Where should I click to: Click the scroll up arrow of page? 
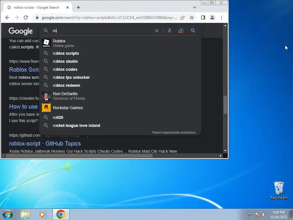point(225,25)
